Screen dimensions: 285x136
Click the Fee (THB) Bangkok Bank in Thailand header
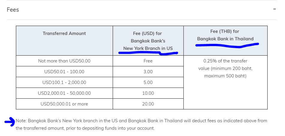[x=225, y=35]
